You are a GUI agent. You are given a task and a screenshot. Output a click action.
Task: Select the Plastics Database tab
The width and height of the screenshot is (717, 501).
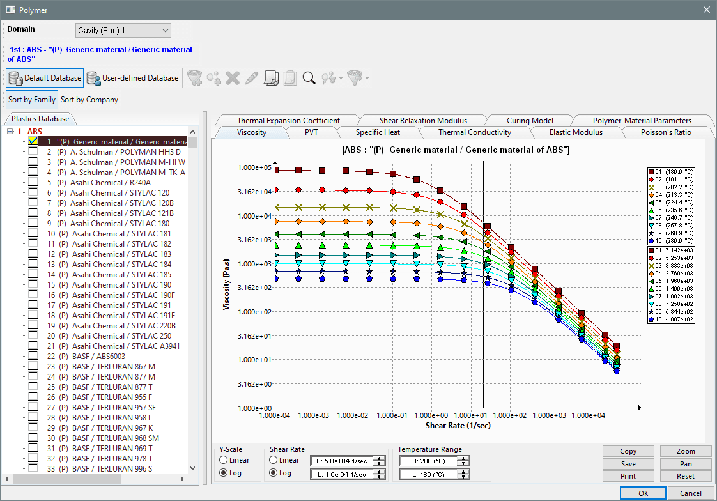(40, 118)
